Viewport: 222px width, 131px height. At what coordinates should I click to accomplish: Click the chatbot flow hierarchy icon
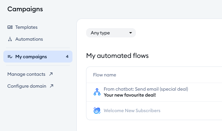click(x=97, y=92)
